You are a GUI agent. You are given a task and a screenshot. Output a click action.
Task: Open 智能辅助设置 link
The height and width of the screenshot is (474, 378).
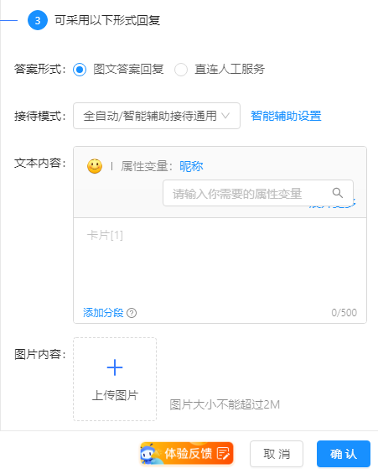pos(286,116)
